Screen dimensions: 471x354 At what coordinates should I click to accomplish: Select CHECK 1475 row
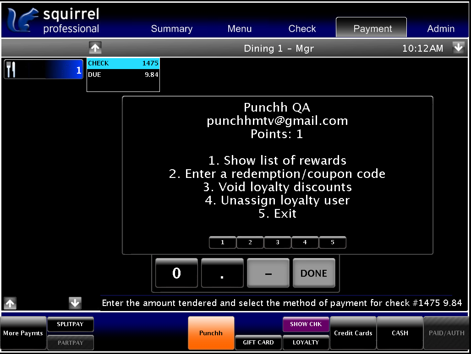coord(123,63)
